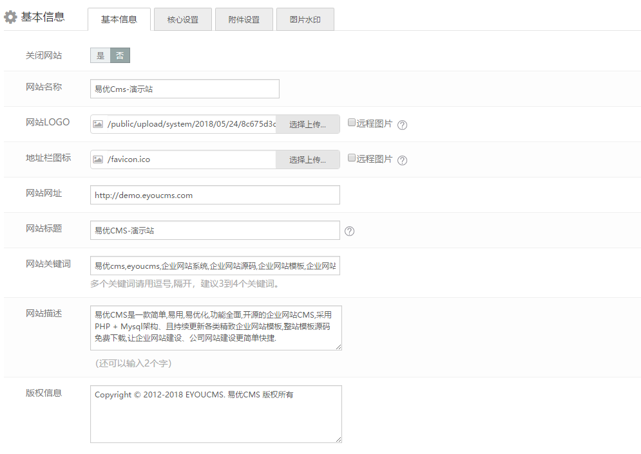Click 选择上传 button for 网站LOGO
Viewport: 641px width, 454px height.
coord(308,124)
